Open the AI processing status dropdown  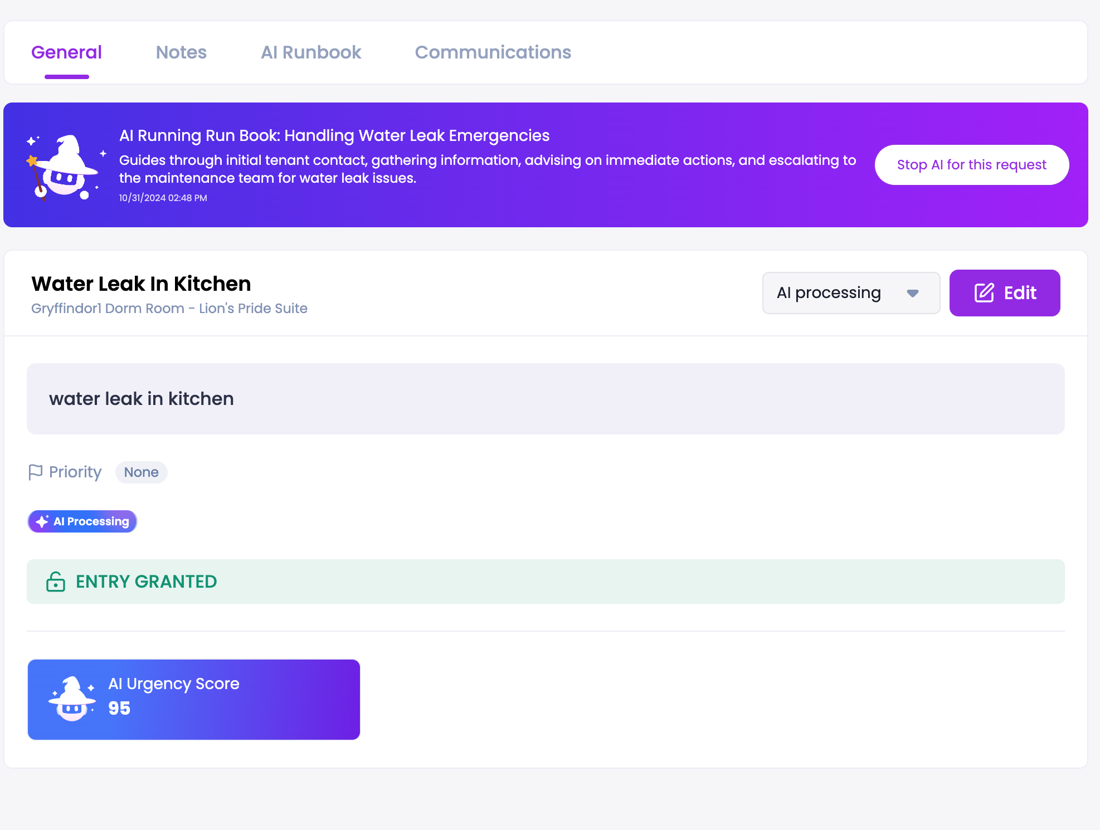[x=850, y=293]
